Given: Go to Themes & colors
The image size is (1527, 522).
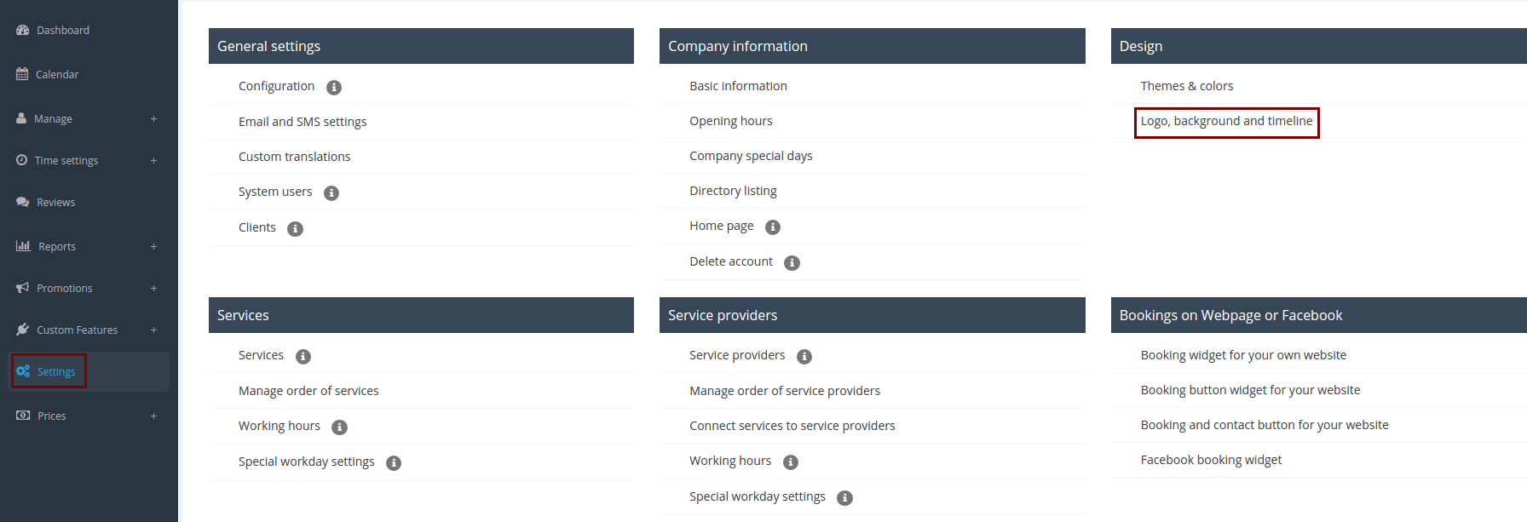Looking at the screenshot, I should coord(1186,86).
